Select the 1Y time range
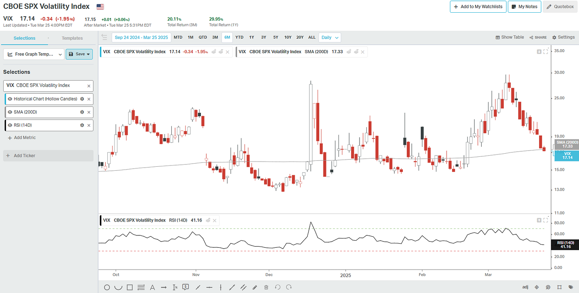Viewport: 579px width, 293px height. 252,37
